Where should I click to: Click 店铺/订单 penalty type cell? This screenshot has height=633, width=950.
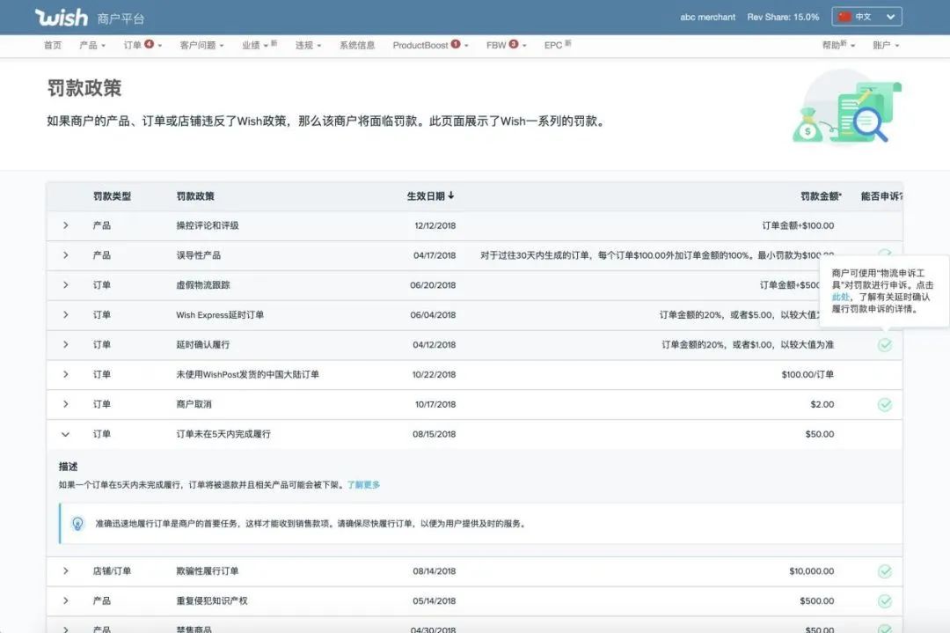tap(112, 571)
